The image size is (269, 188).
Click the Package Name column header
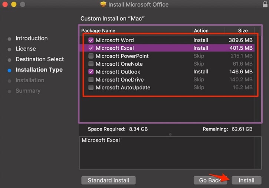[98, 31]
